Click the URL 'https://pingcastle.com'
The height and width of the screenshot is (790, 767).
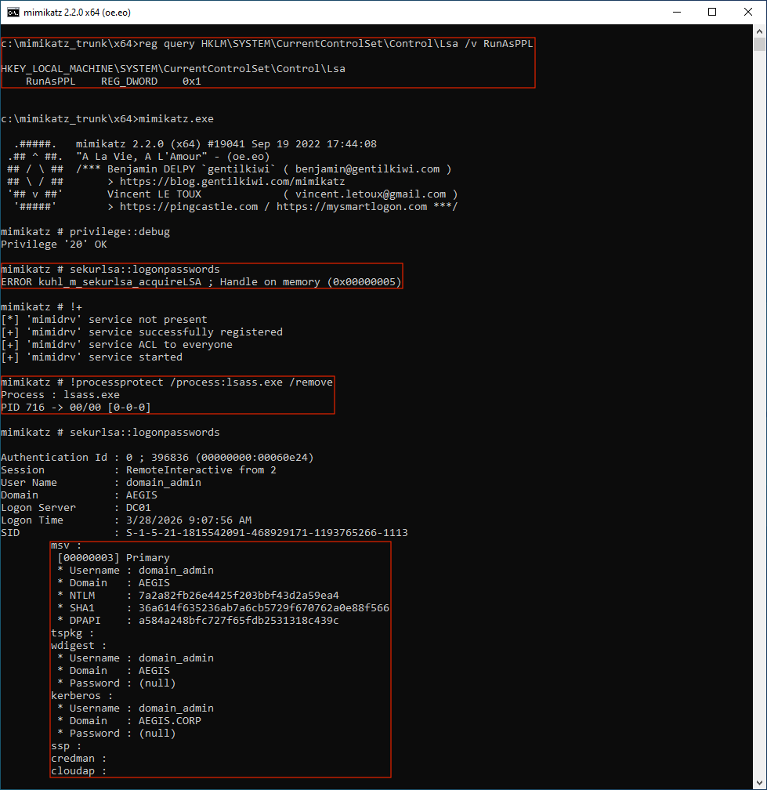coord(188,207)
